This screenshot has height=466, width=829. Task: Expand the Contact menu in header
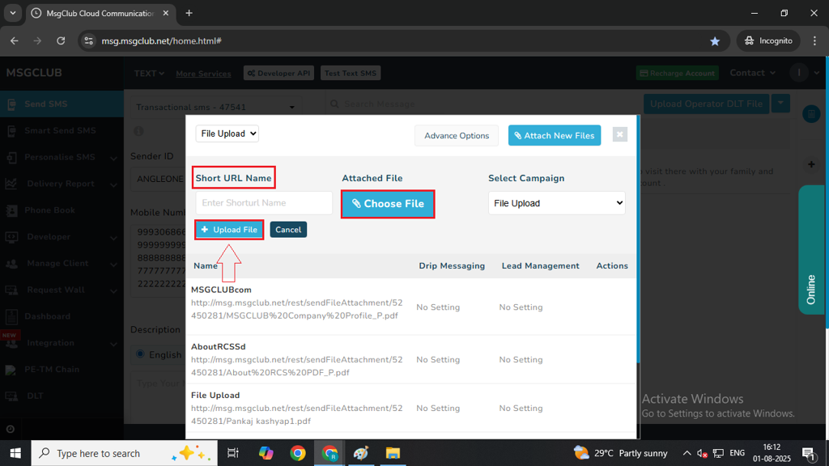pyautogui.click(x=753, y=73)
